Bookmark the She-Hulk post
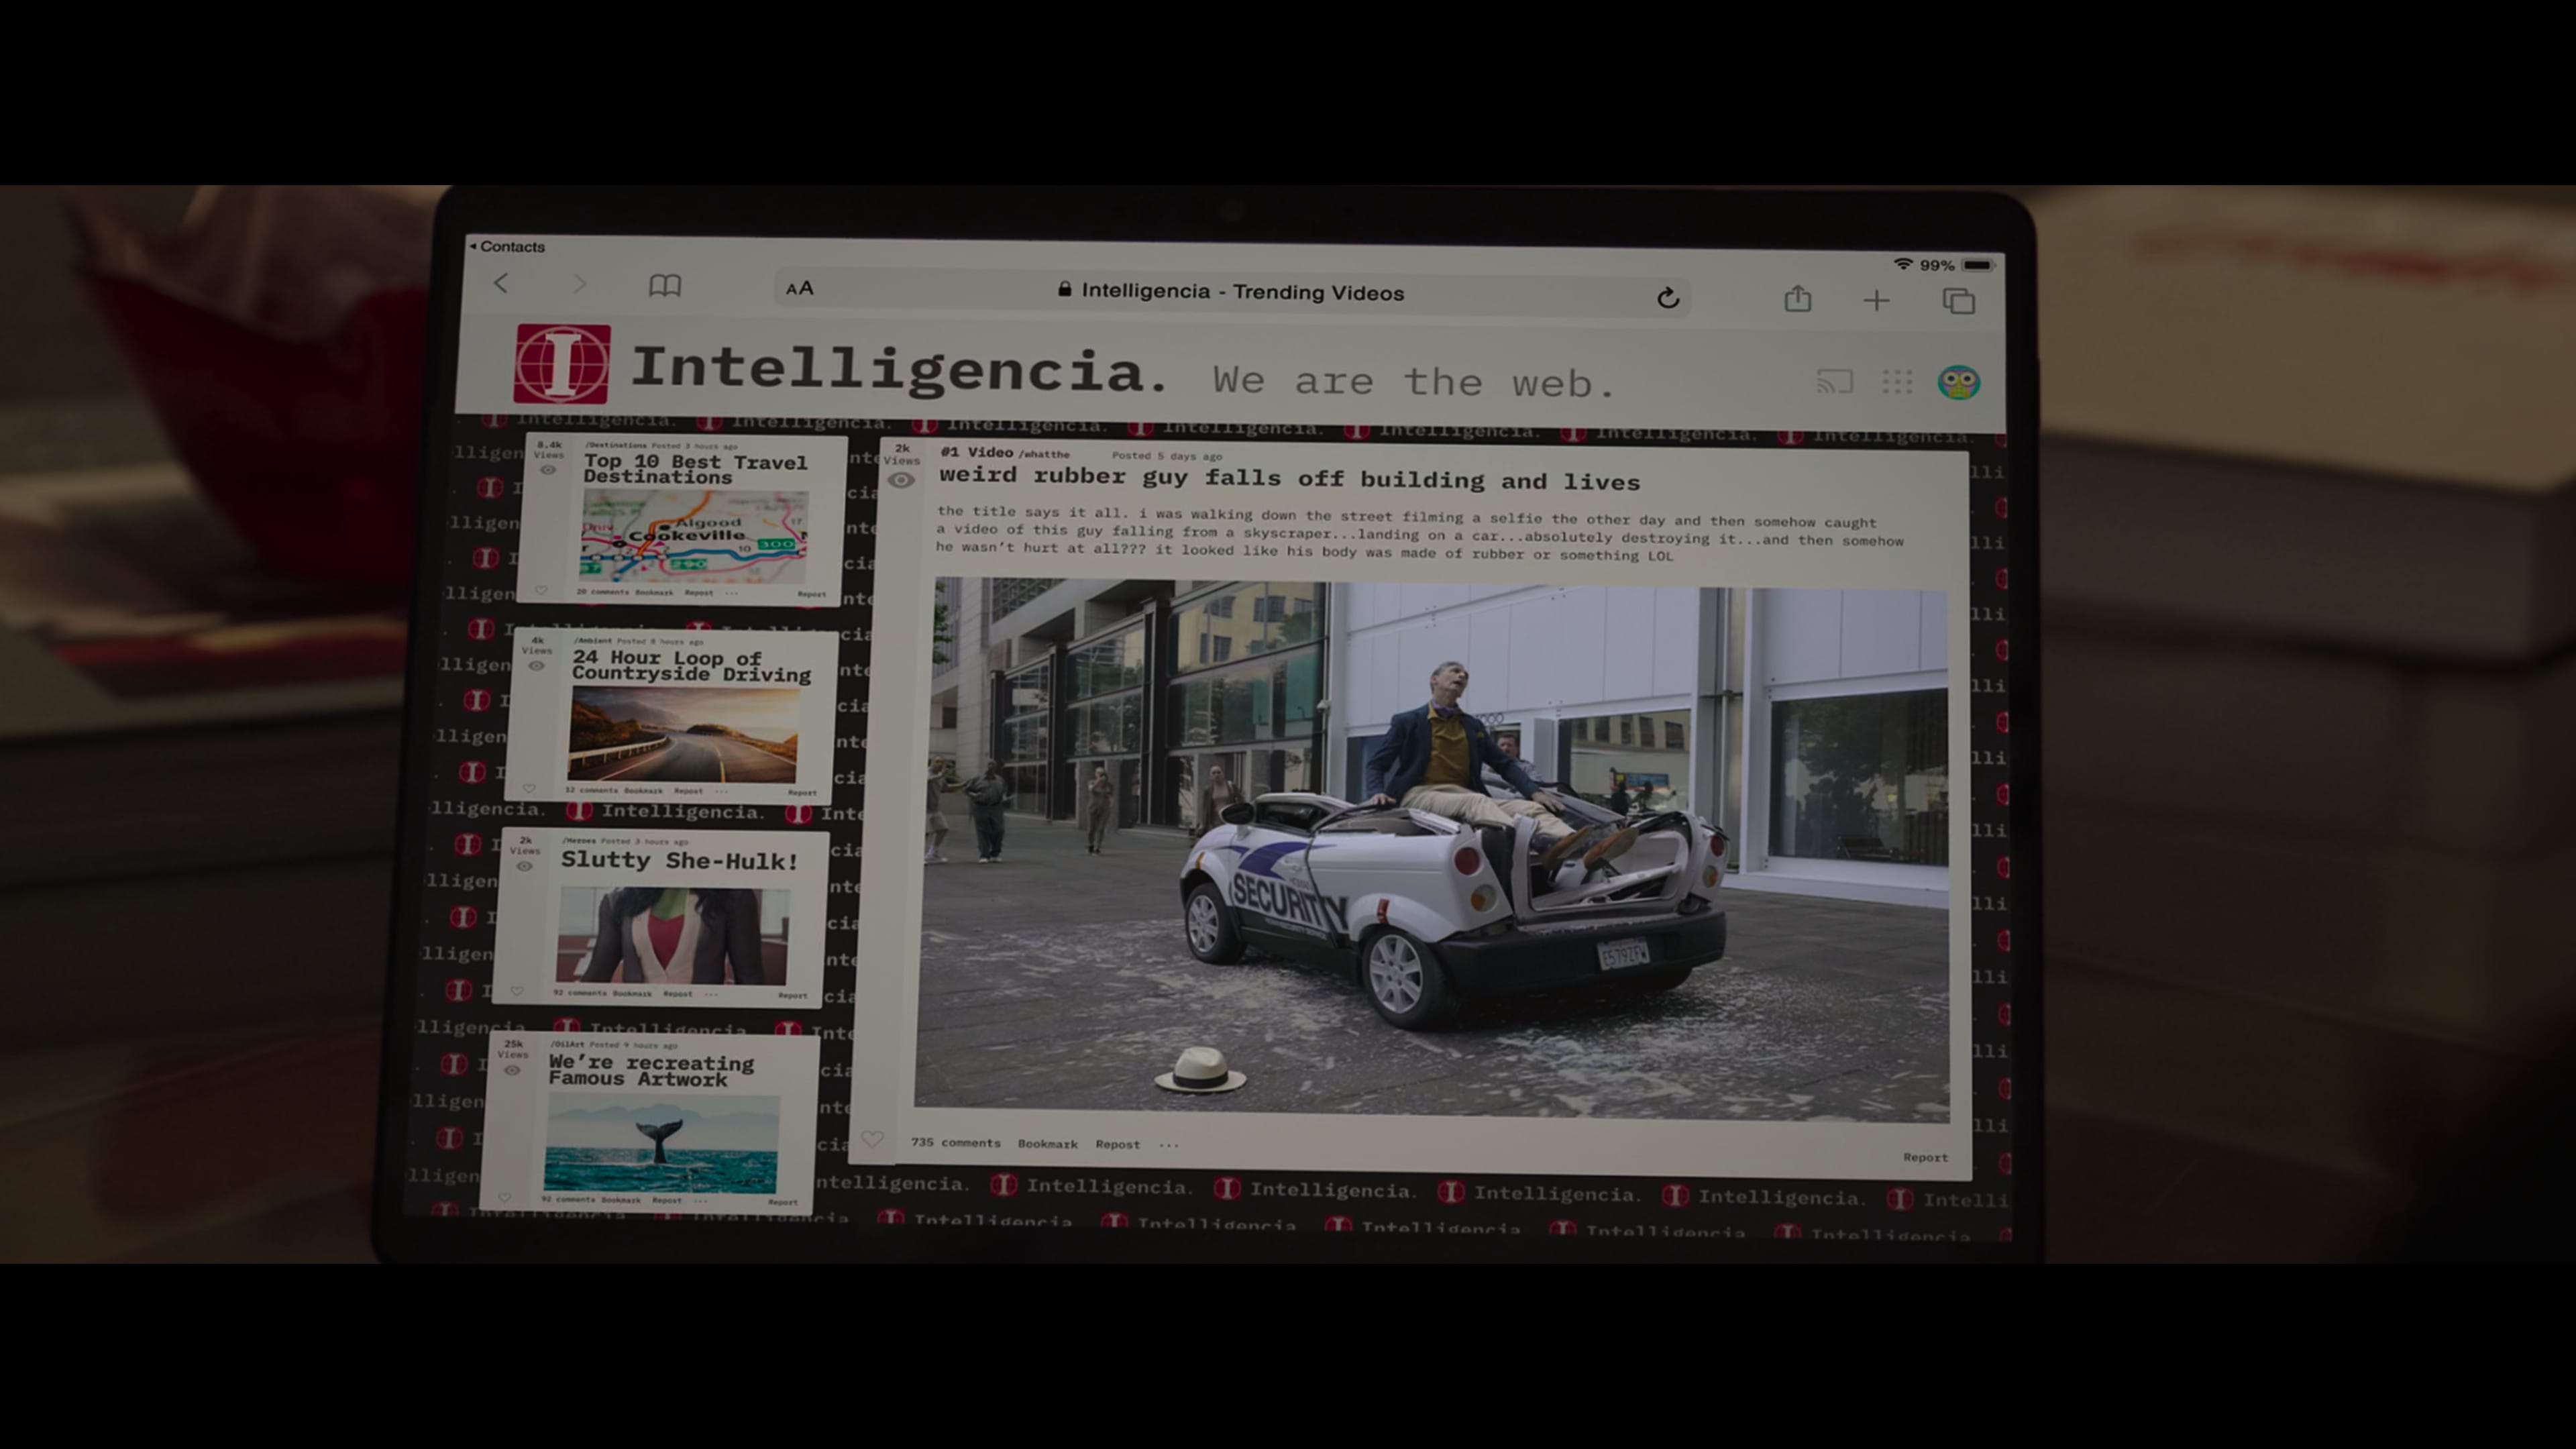The height and width of the screenshot is (1449, 2576). coord(632,994)
